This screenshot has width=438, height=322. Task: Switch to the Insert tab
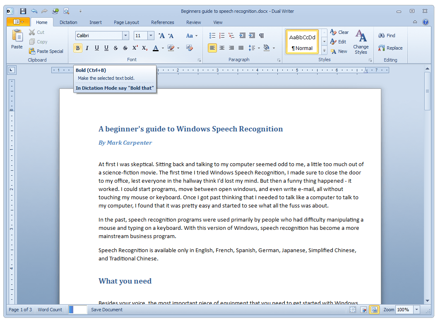(x=96, y=22)
